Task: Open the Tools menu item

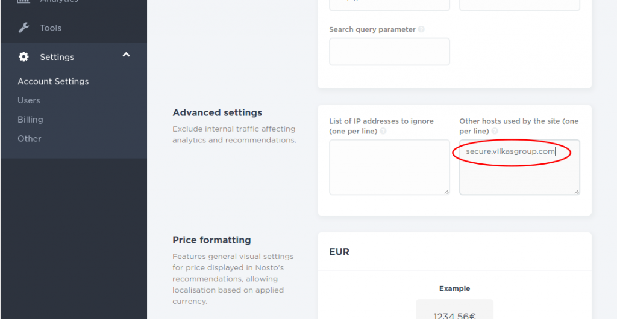Action: (51, 28)
